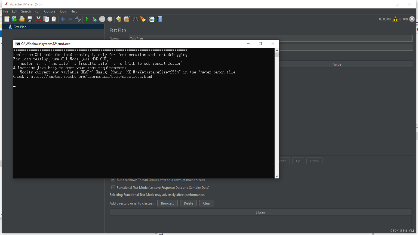Screen dimensions: 418x235
Task: Click the Value column header
Action: (337, 64)
